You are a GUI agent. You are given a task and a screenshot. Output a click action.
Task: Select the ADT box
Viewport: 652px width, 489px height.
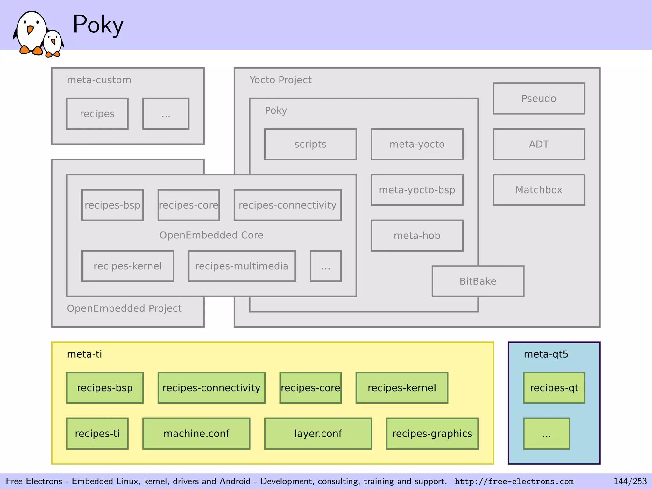coord(539,144)
